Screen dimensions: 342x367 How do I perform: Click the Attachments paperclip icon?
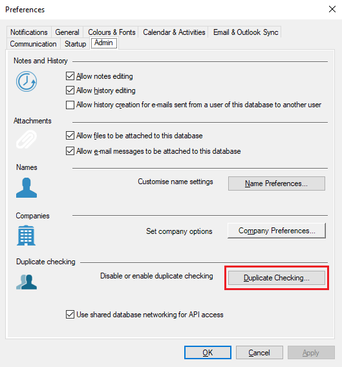[27, 140]
